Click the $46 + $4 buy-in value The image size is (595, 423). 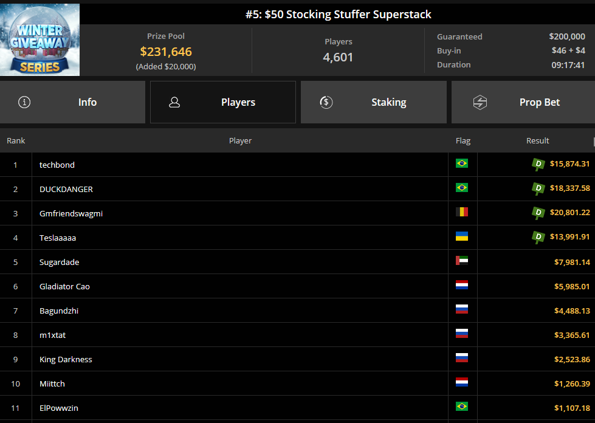(x=568, y=50)
